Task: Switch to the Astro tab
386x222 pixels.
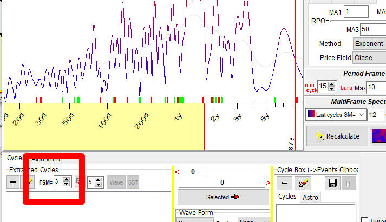Action: tap(310, 198)
